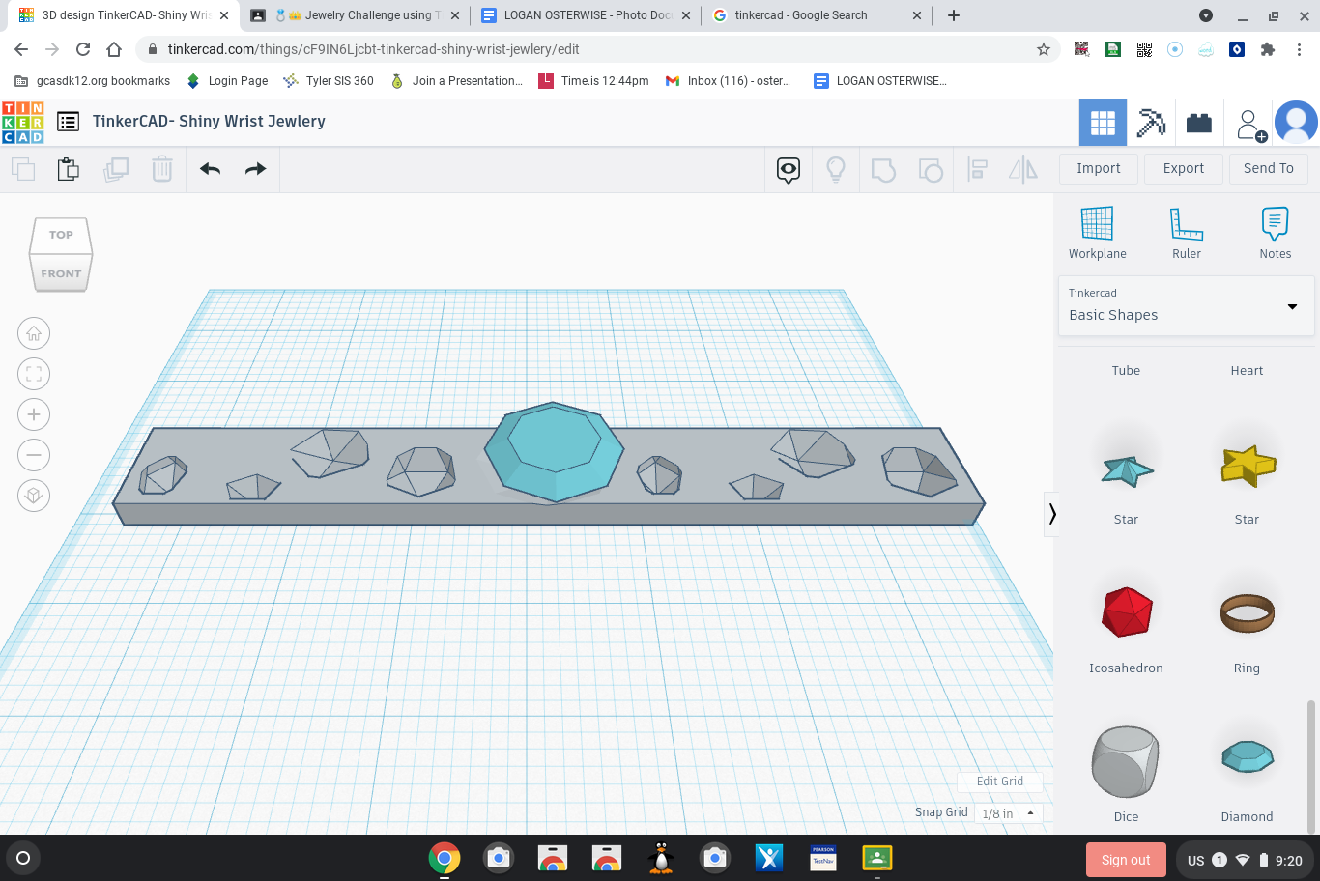Click the Send To button
Screen dimensions: 1320x881
pyautogui.click(x=1269, y=168)
